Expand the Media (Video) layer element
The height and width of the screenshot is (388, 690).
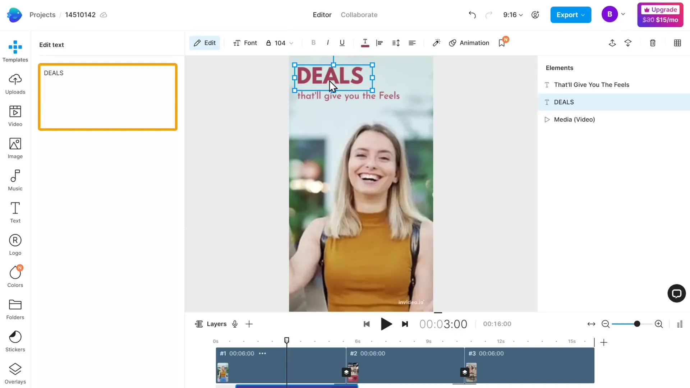coord(547,119)
